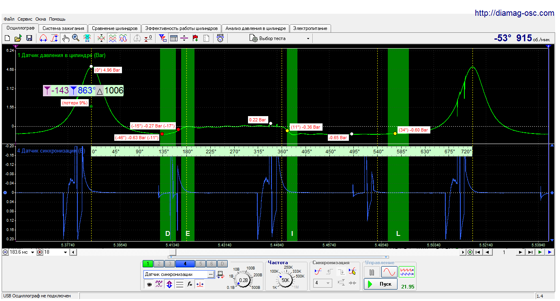Screen dimensions: 560x301
Task: Click the blue vertical arrows icon
Action: (169, 284)
